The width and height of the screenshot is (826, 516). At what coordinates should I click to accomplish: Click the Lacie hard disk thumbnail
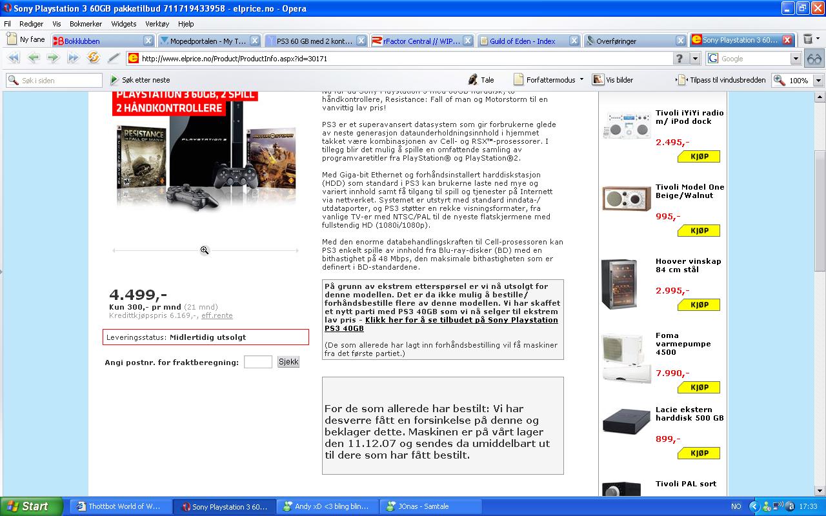pyautogui.click(x=627, y=422)
